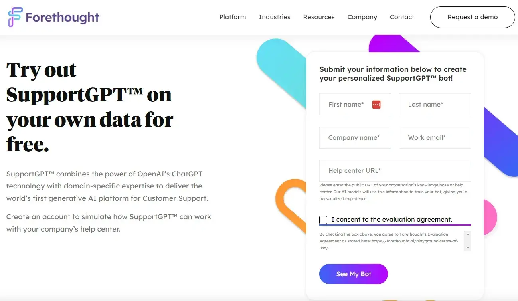Open the Industries menu
This screenshot has height=301, width=518.
[275, 17]
